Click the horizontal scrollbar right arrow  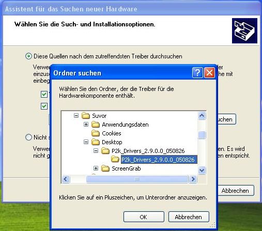193,179
